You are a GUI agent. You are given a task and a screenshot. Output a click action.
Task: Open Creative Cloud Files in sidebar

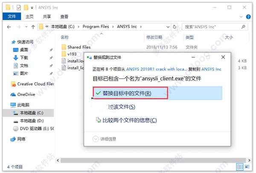[x=33, y=84]
